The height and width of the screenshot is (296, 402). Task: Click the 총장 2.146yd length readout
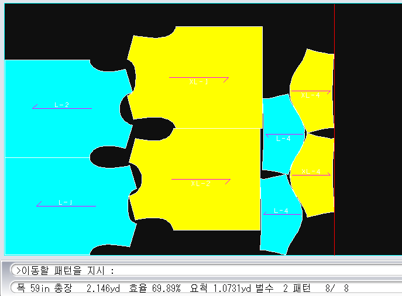tap(88, 288)
